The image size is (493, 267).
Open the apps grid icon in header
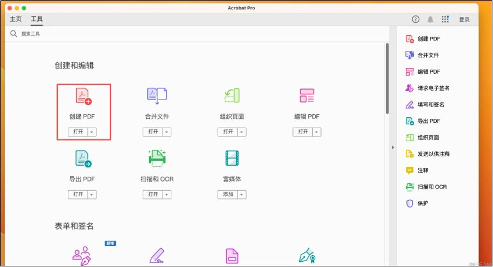coord(445,19)
